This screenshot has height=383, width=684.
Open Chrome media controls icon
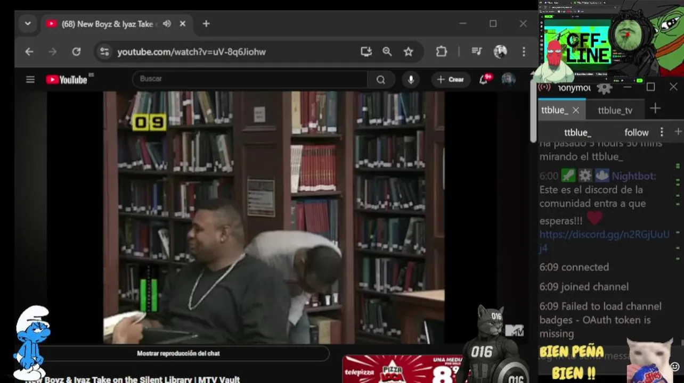point(477,52)
